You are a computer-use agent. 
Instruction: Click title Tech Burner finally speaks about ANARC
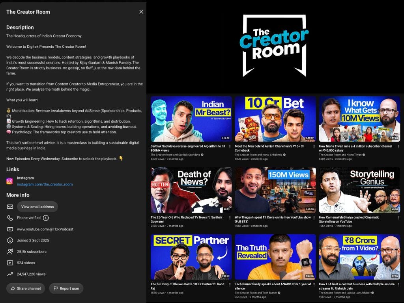click(x=273, y=286)
